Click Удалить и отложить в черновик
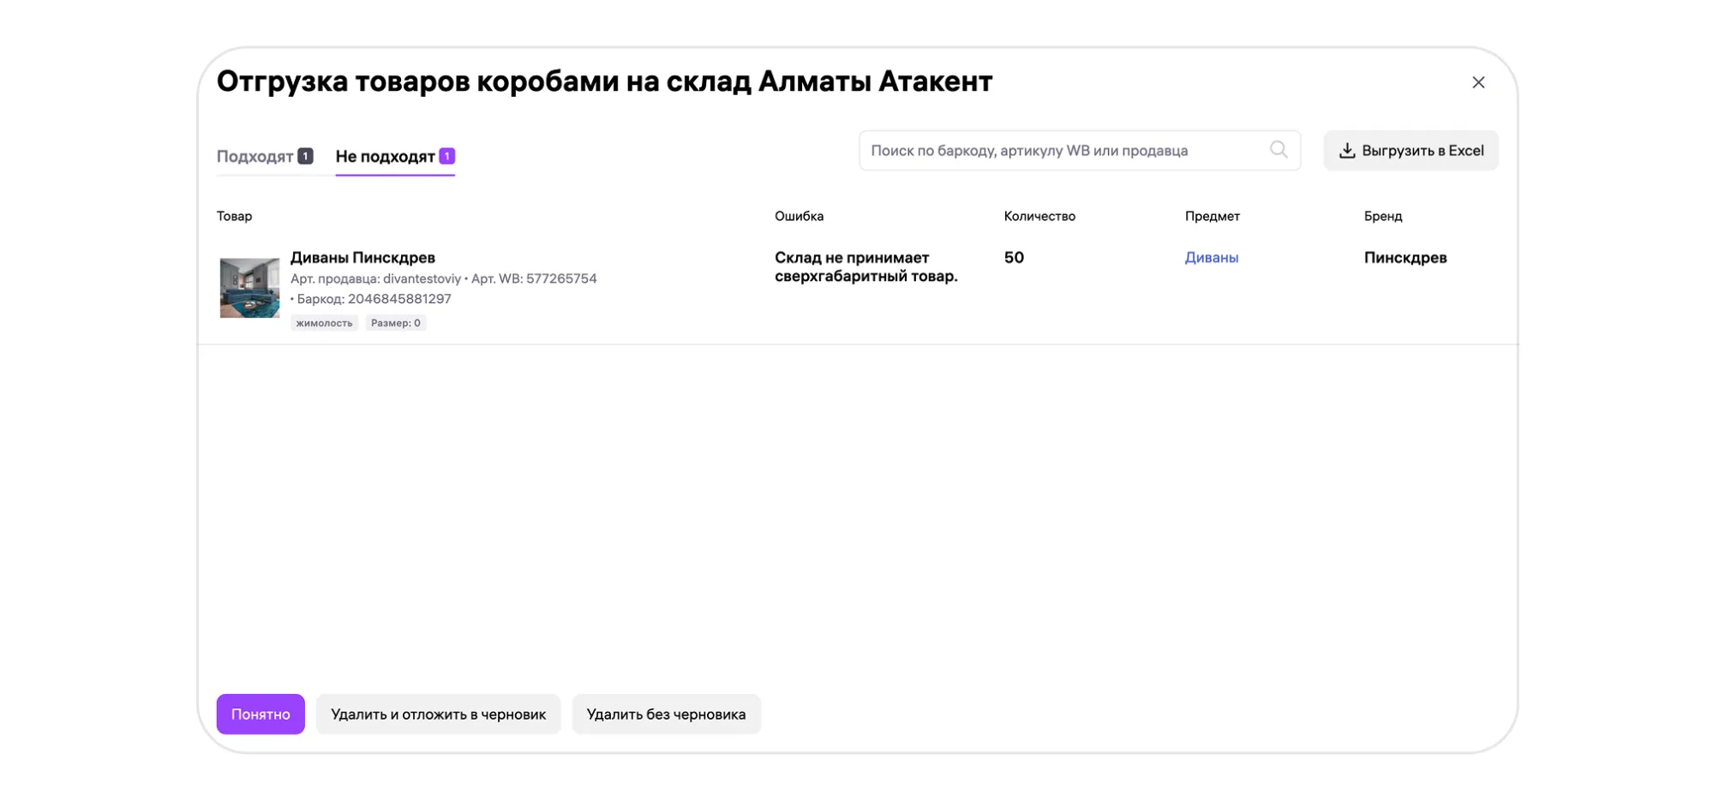This screenshot has width=1713, height=801. 438,714
